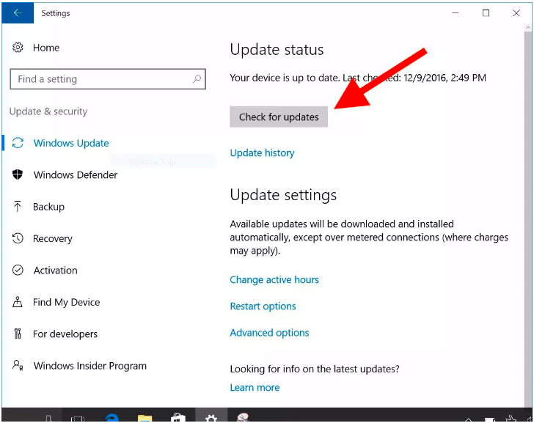Viewport: 534px width, 423px height.
Task: Open the Restart options link
Action: pos(263,306)
